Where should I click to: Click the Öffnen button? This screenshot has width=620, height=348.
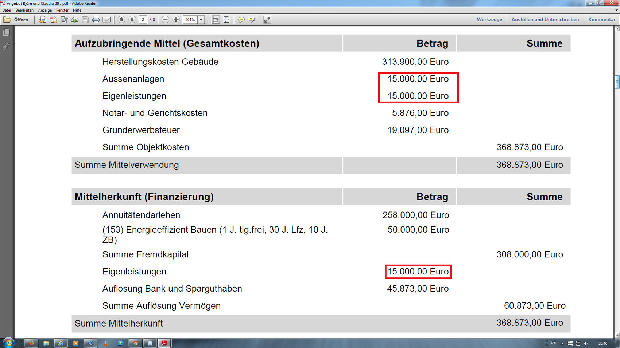coord(16,20)
